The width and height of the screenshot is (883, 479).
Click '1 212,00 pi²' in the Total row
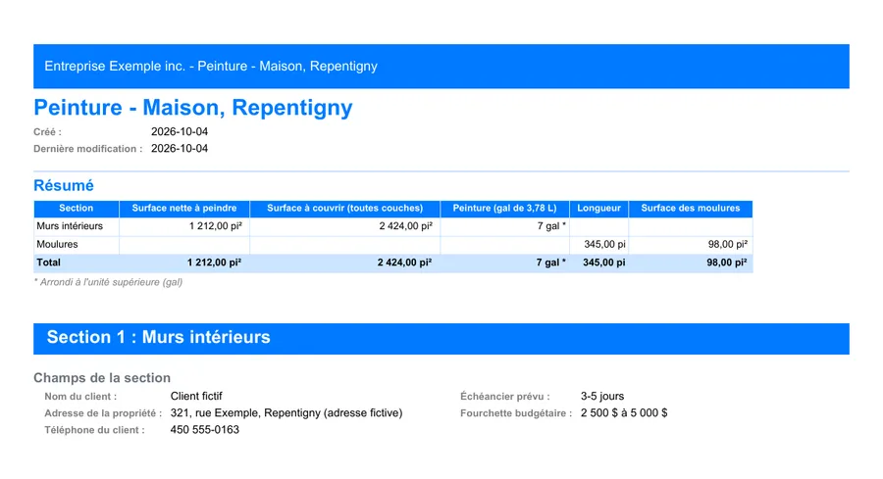coord(214,263)
